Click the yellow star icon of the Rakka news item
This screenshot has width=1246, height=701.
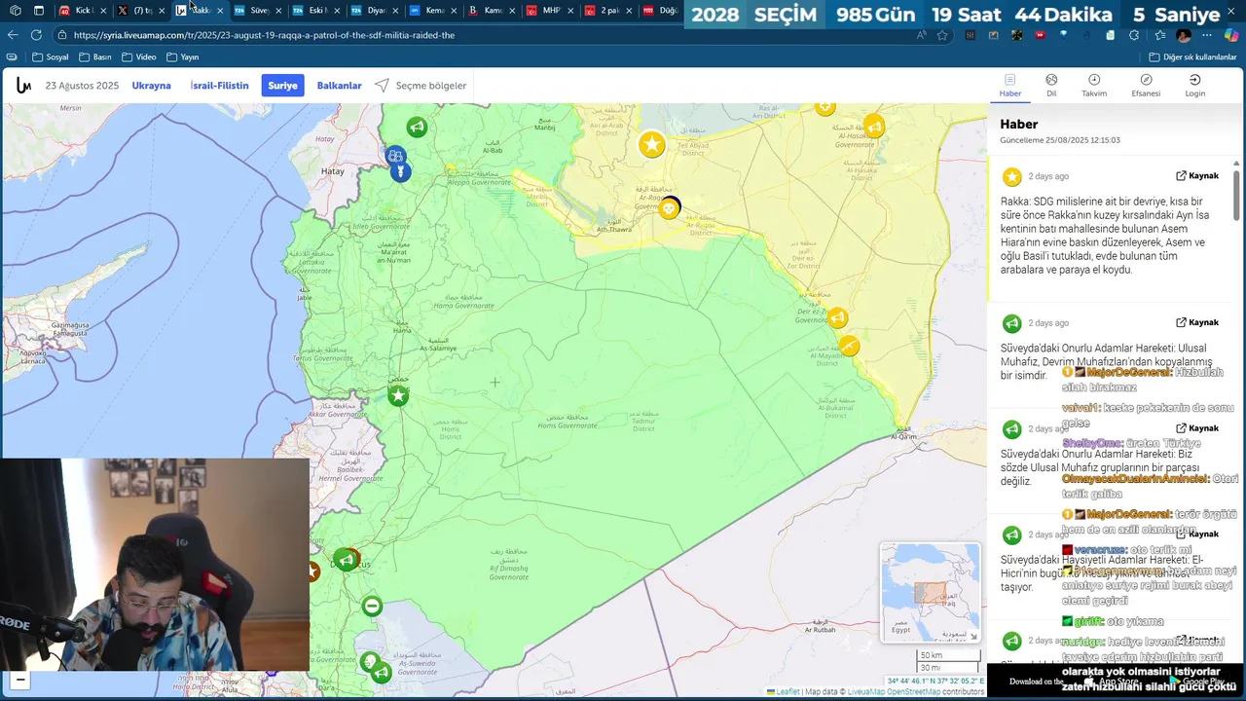pyautogui.click(x=1012, y=176)
